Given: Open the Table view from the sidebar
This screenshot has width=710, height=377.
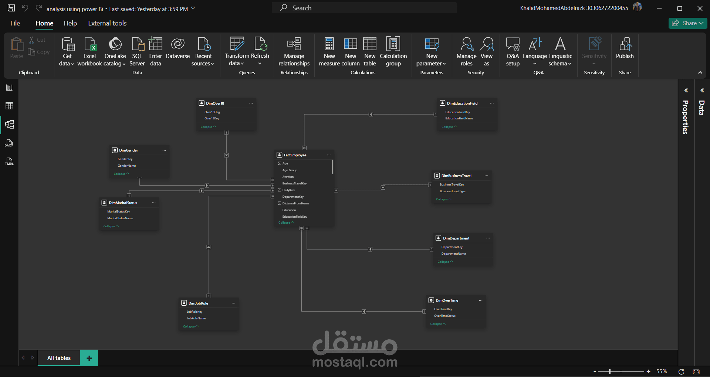Looking at the screenshot, I should coord(9,106).
